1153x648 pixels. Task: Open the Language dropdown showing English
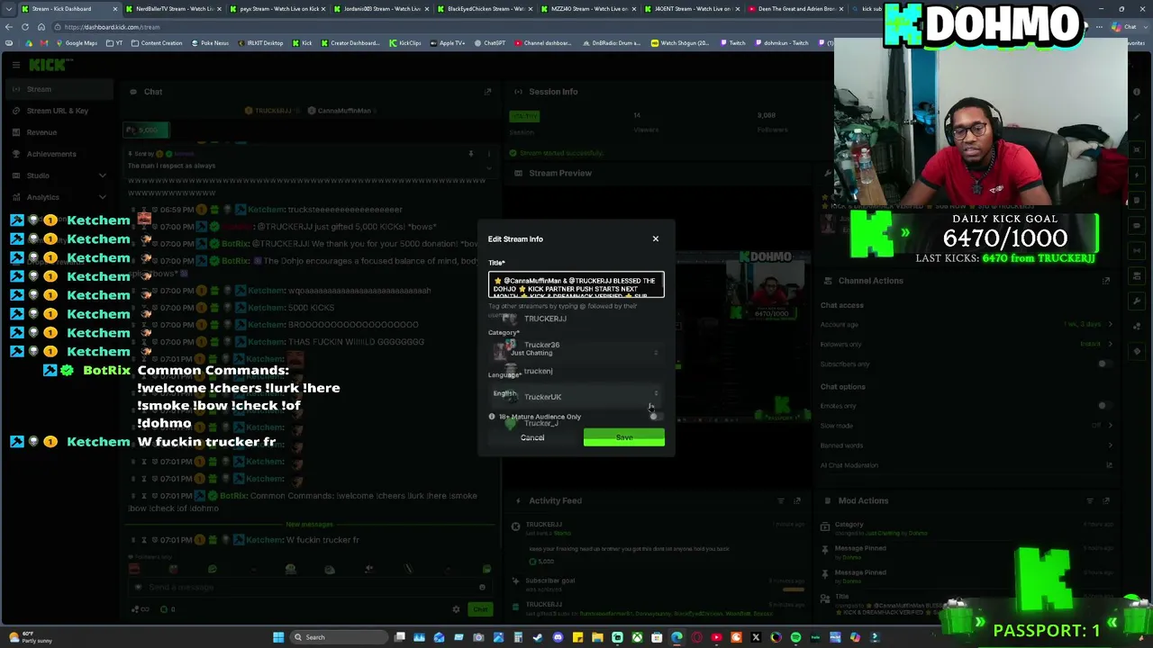click(576, 393)
